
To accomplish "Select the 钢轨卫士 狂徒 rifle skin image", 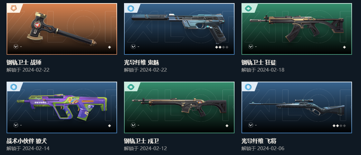I will pyautogui.click(x=296, y=29).
